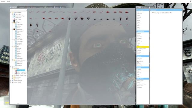Select the Balloons tool
The width and height of the screenshot is (192, 108).
[139, 33]
